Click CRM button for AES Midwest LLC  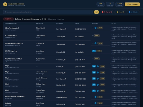click(97, 36)
